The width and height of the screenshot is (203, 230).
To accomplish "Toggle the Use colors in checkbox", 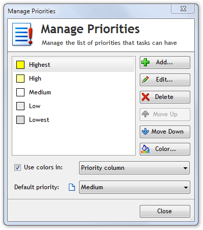I will tap(17, 167).
